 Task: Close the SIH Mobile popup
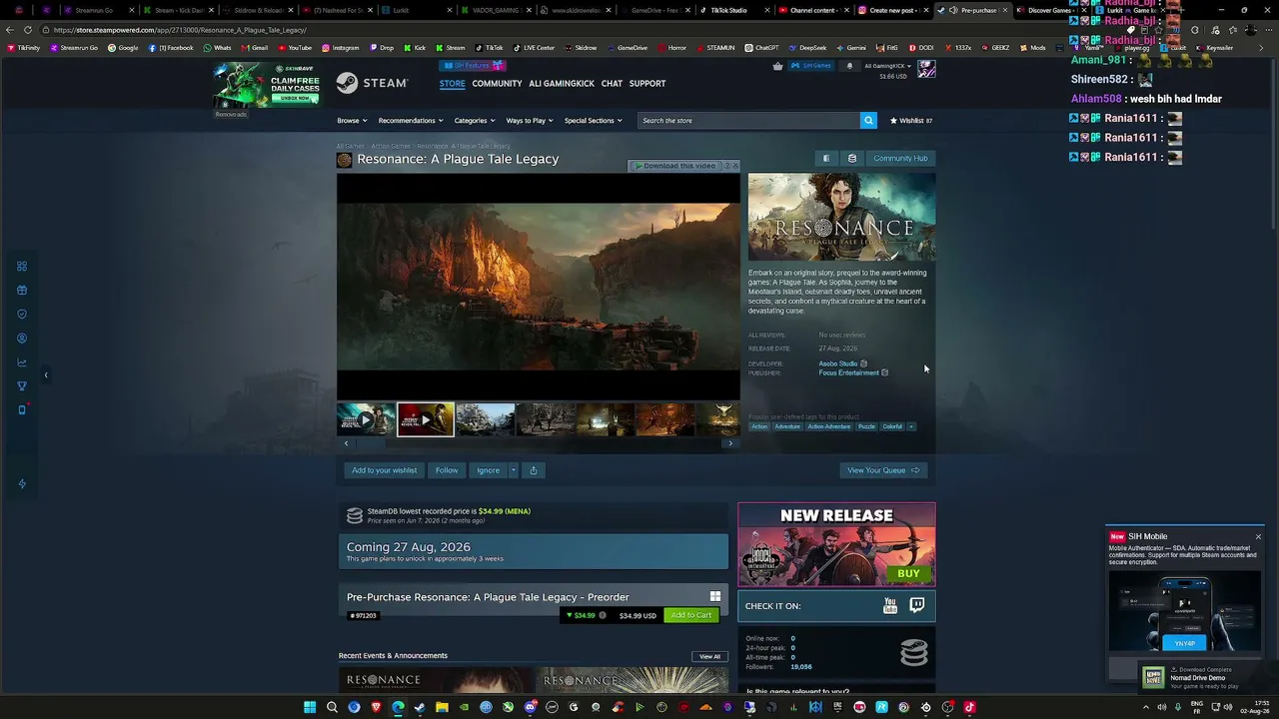click(1258, 536)
